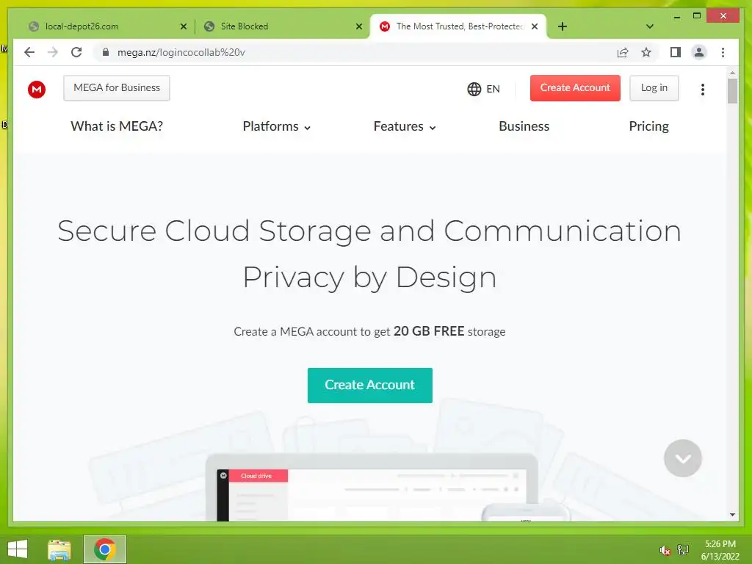Click the green Create Account button
Image resolution: width=752 pixels, height=564 pixels.
click(370, 385)
